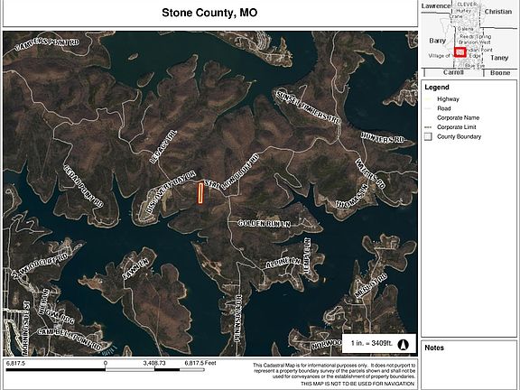Select the orange highlighted parcel rectangle
This screenshot has height=390, width=520.
[200, 192]
